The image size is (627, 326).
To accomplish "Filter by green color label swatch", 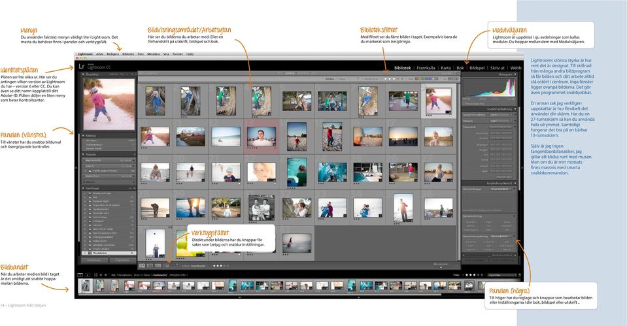I will click(x=423, y=78).
